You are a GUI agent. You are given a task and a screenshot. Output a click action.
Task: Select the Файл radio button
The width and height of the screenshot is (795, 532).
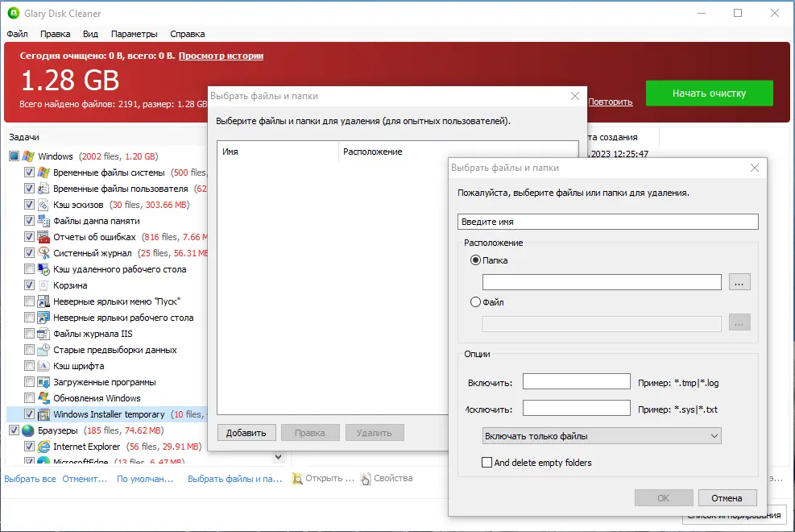coord(475,302)
